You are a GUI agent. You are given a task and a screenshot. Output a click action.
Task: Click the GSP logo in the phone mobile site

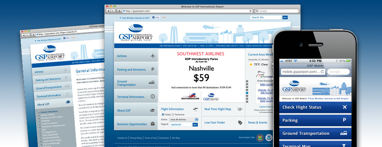(x=294, y=86)
